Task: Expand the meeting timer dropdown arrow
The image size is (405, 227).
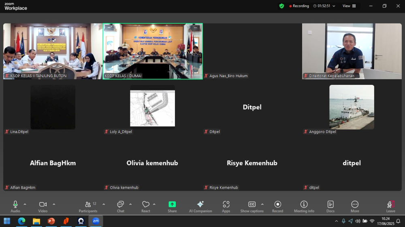Action: coord(334,6)
